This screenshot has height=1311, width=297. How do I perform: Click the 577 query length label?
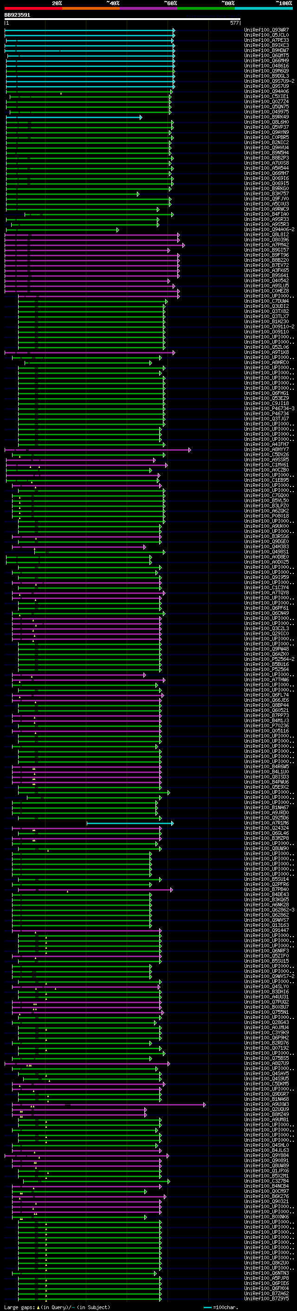tap(234, 23)
